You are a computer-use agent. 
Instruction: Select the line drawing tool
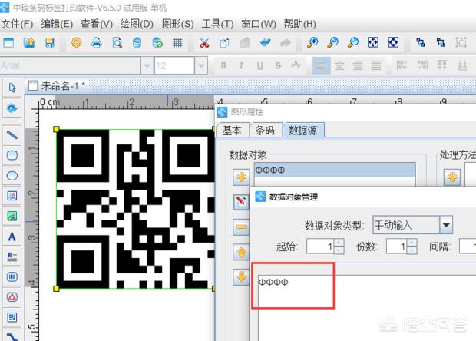coord(12,134)
